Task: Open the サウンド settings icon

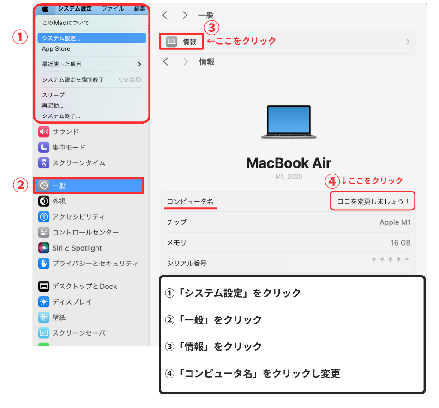Action: coord(44,132)
